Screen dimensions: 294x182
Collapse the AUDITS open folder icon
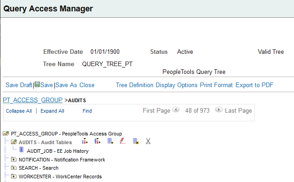pyautogui.click(x=14, y=142)
